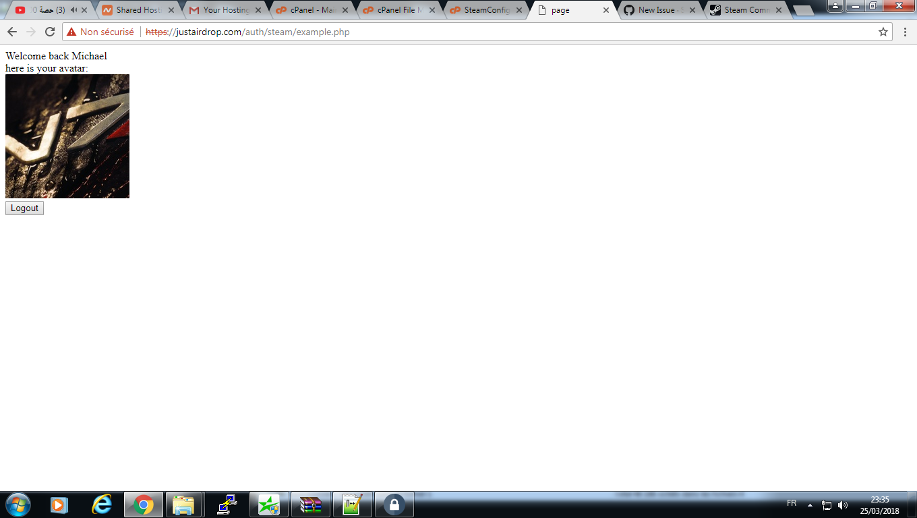Close the Shared Hosting tab
The height and width of the screenshot is (518, 917).
click(171, 10)
